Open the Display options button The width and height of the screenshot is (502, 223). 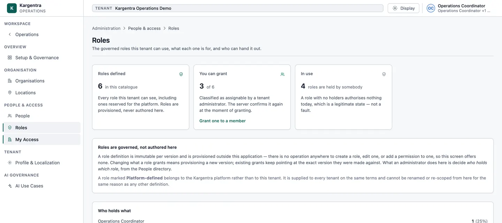pyautogui.click(x=403, y=8)
